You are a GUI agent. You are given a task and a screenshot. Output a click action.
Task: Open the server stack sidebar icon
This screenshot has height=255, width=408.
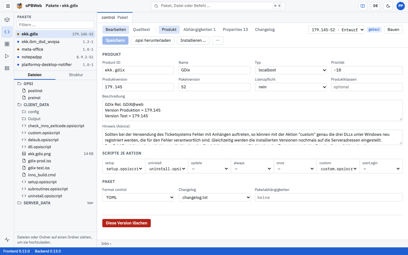tap(7, 68)
